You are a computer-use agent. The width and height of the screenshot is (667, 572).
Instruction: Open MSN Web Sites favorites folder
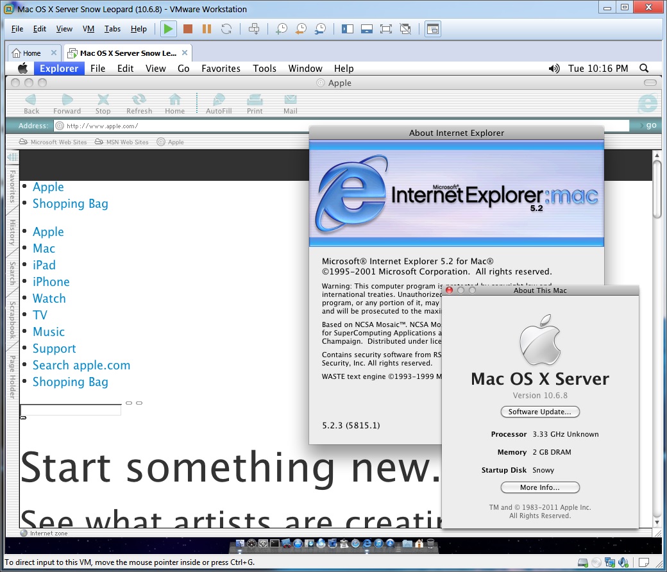(x=122, y=142)
